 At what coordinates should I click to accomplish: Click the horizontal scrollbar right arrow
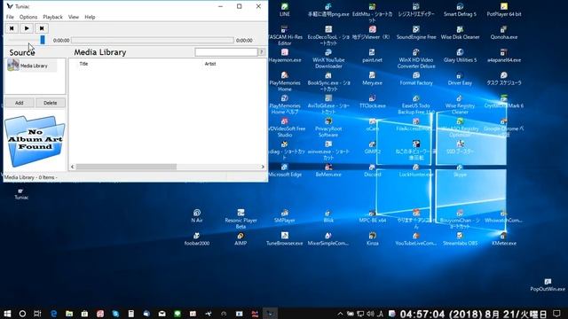[x=263, y=167]
